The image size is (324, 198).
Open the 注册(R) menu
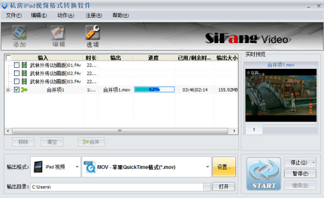[x=94, y=16]
